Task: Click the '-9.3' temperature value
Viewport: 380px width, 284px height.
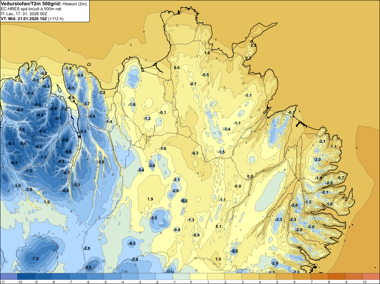Action: point(14,163)
